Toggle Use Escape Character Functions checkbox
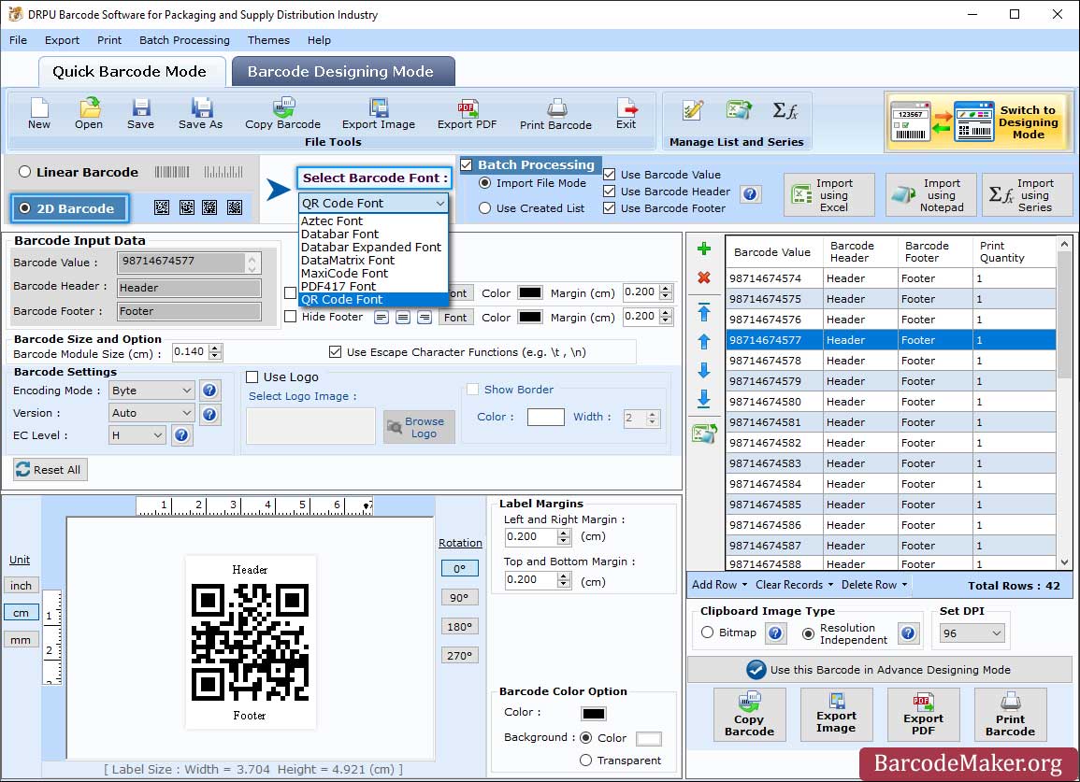The width and height of the screenshot is (1080, 782). [x=336, y=352]
